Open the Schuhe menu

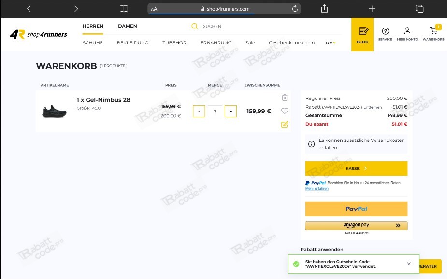tap(93, 43)
